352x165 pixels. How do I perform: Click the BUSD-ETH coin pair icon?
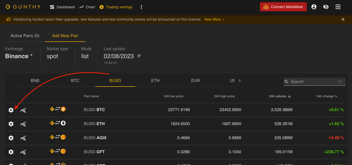click(x=57, y=123)
